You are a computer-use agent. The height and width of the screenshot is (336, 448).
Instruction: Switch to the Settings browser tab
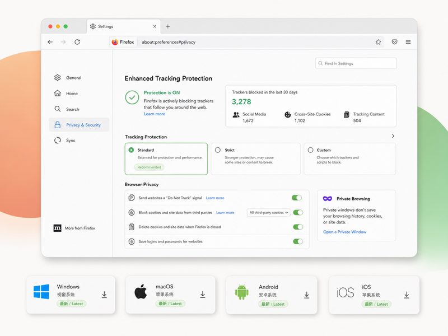tap(123, 26)
